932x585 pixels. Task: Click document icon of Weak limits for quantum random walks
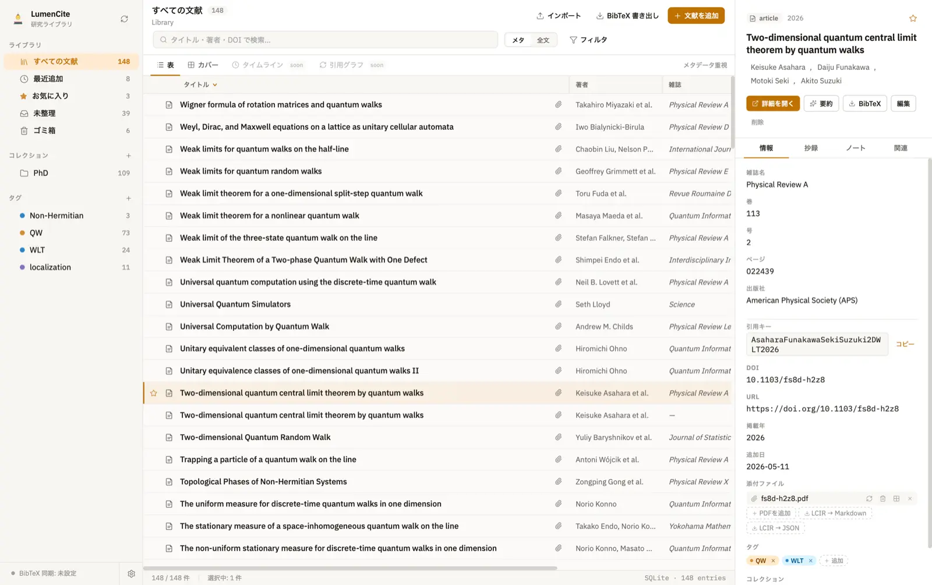(x=169, y=171)
